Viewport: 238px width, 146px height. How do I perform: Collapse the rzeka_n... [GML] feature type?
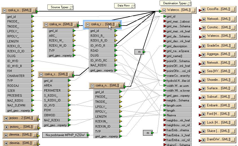(x=92, y=86)
